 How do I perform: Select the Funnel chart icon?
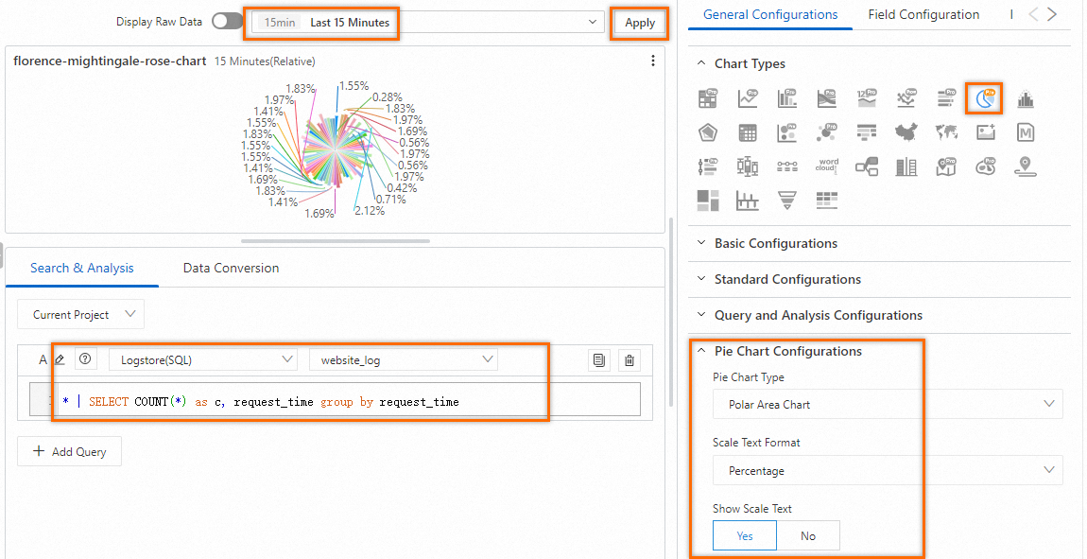click(787, 200)
